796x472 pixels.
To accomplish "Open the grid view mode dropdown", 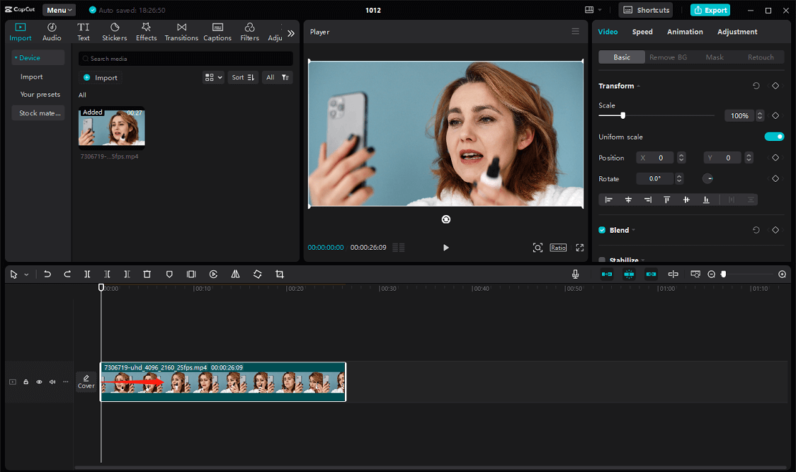I will click(213, 78).
